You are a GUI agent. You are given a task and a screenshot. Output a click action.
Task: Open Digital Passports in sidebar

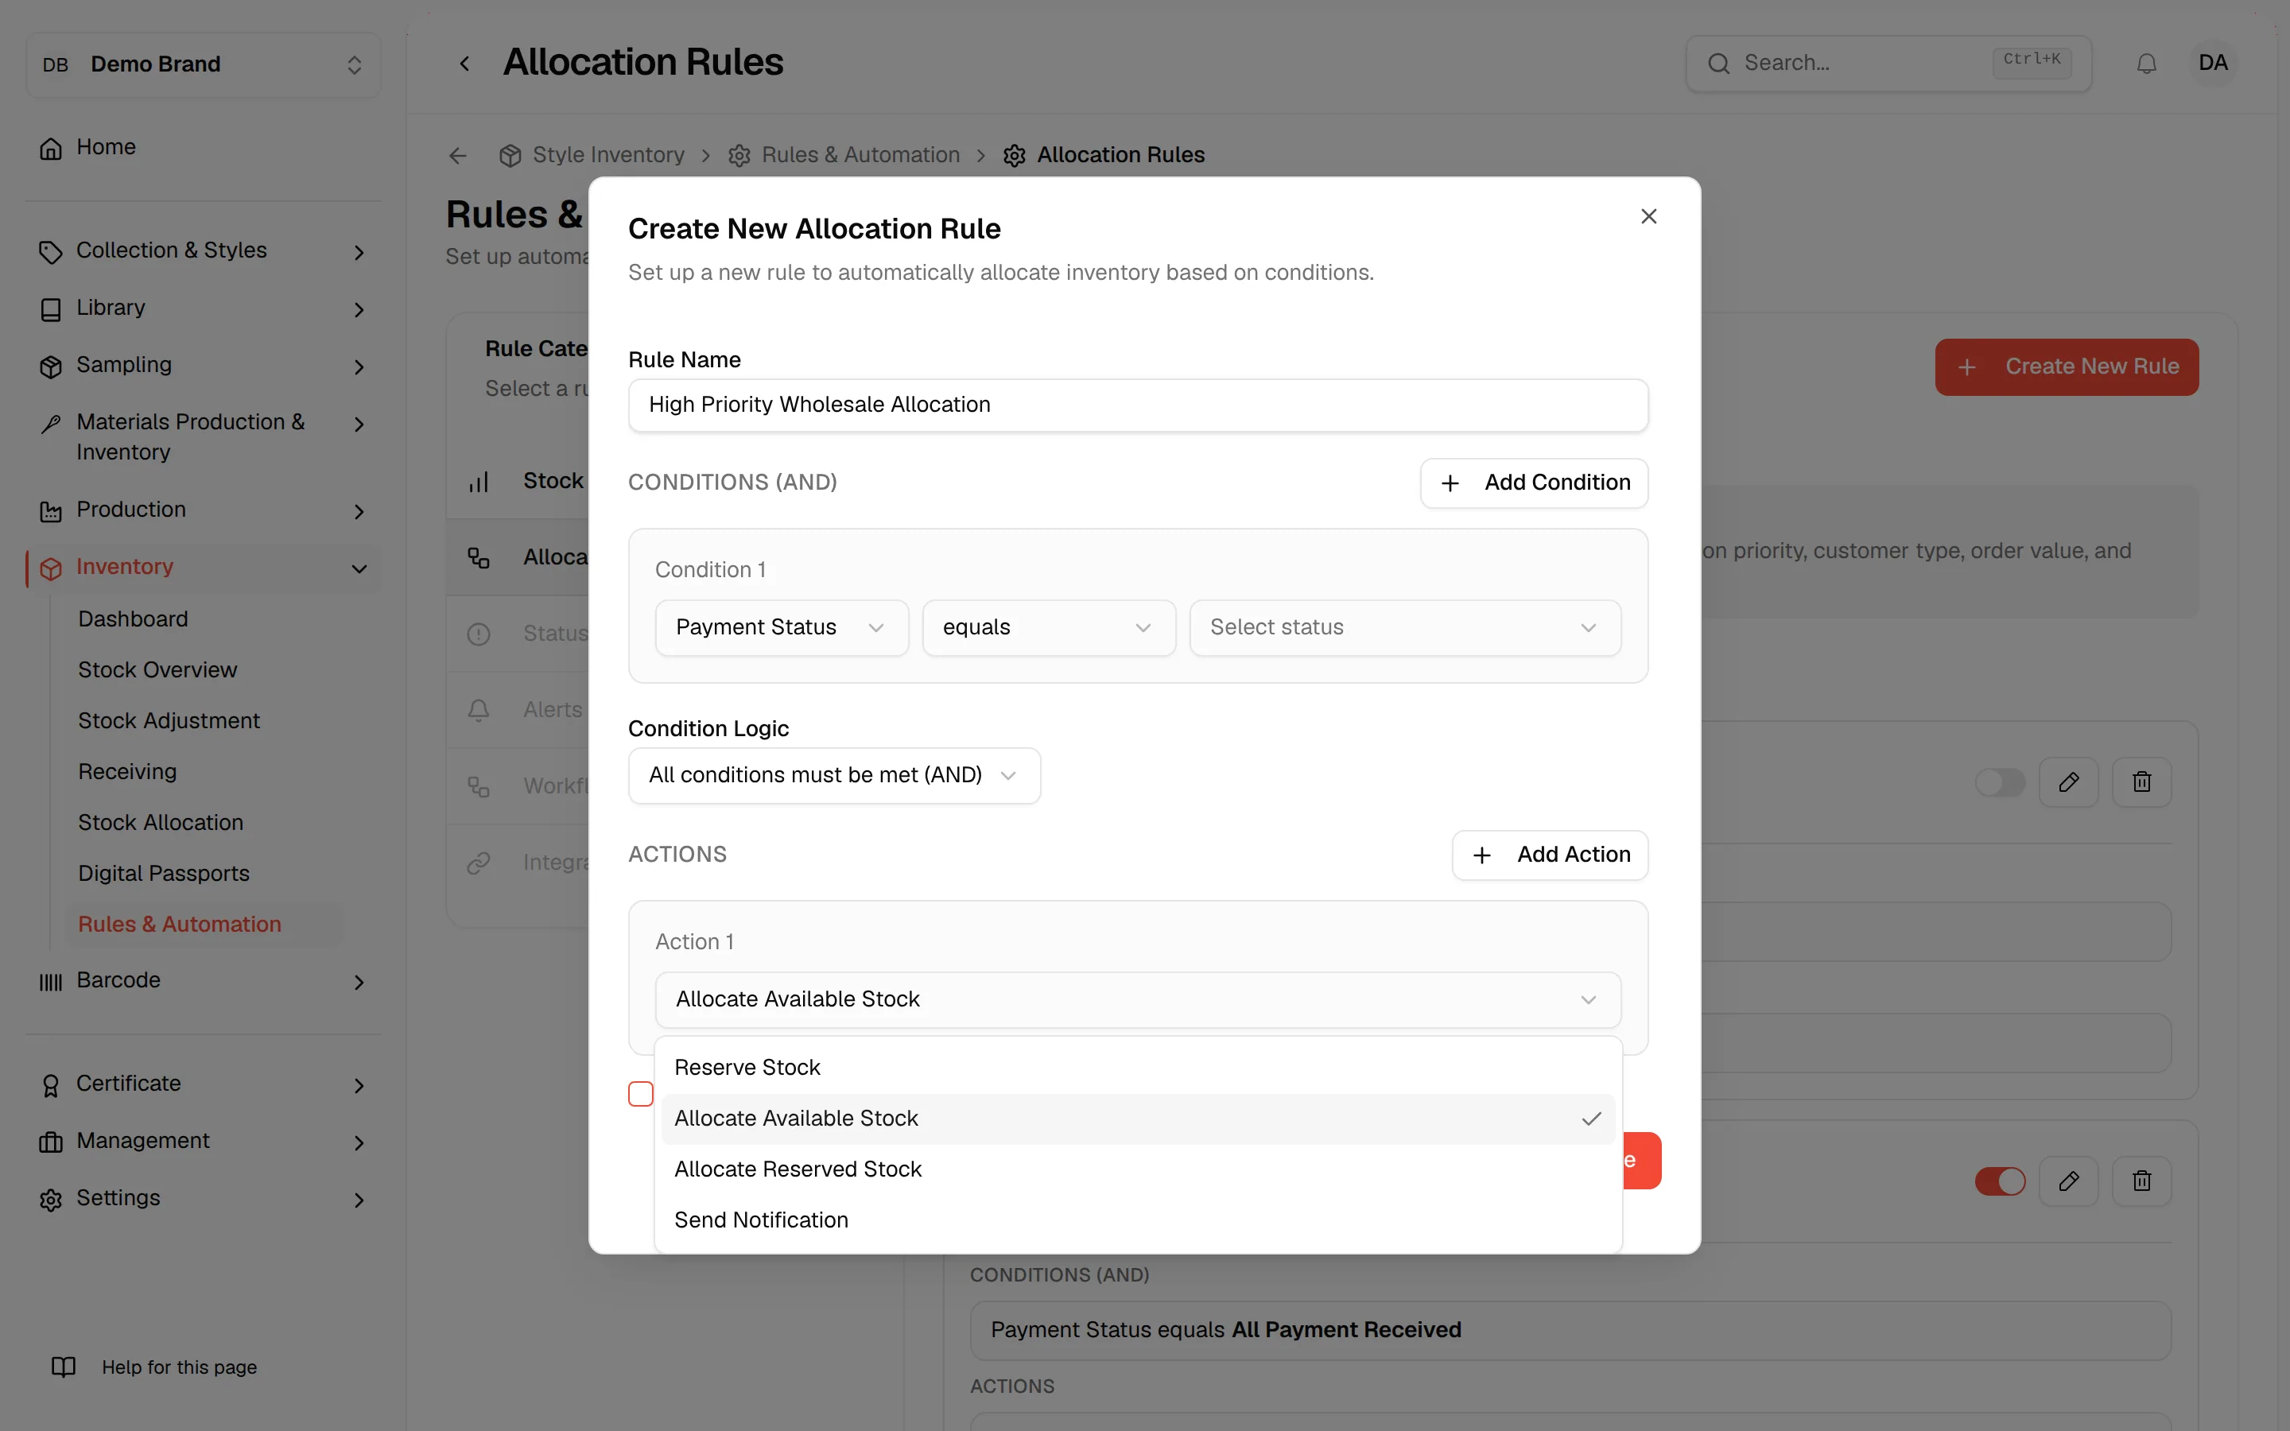[x=164, y=873]
